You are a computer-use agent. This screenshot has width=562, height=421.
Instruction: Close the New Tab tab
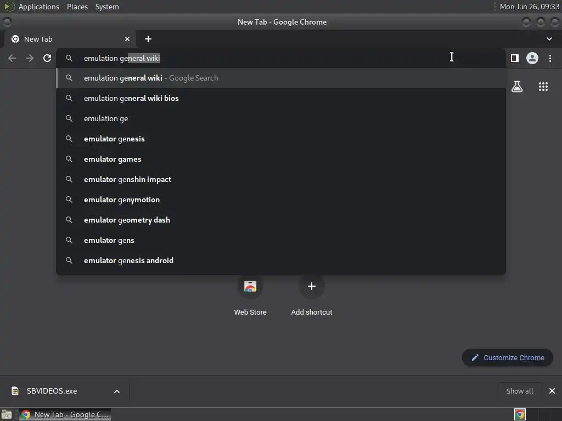point(127,39)
